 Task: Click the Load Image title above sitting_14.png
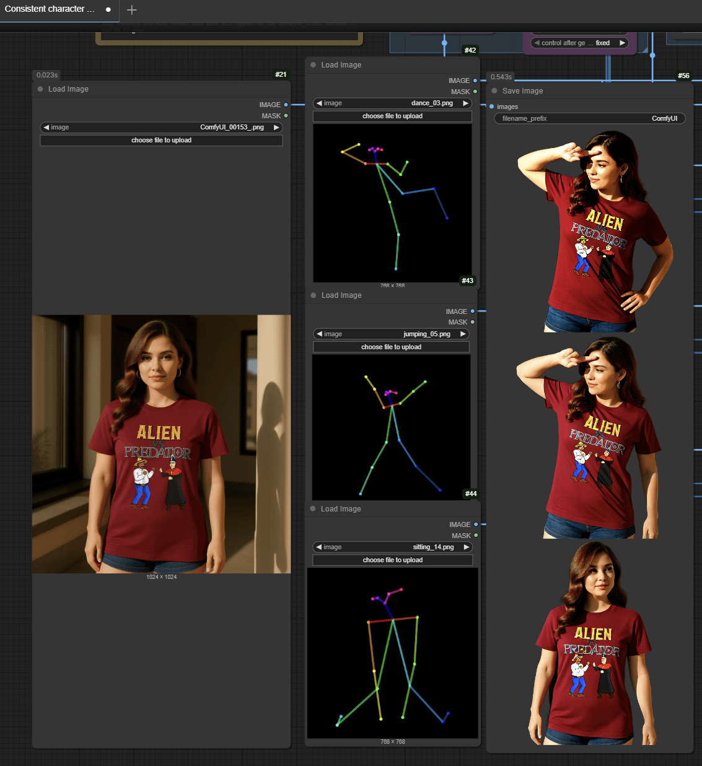tap(341, 509)
